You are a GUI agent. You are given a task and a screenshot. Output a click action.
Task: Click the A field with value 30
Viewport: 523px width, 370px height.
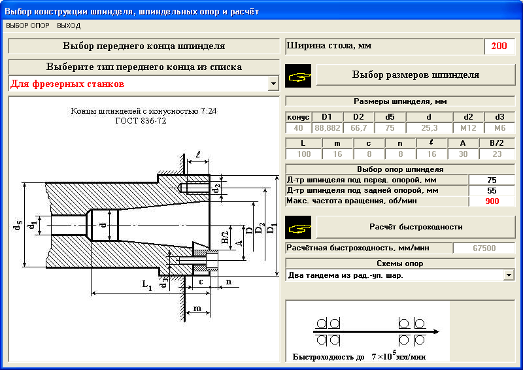(x=463, y=154)
